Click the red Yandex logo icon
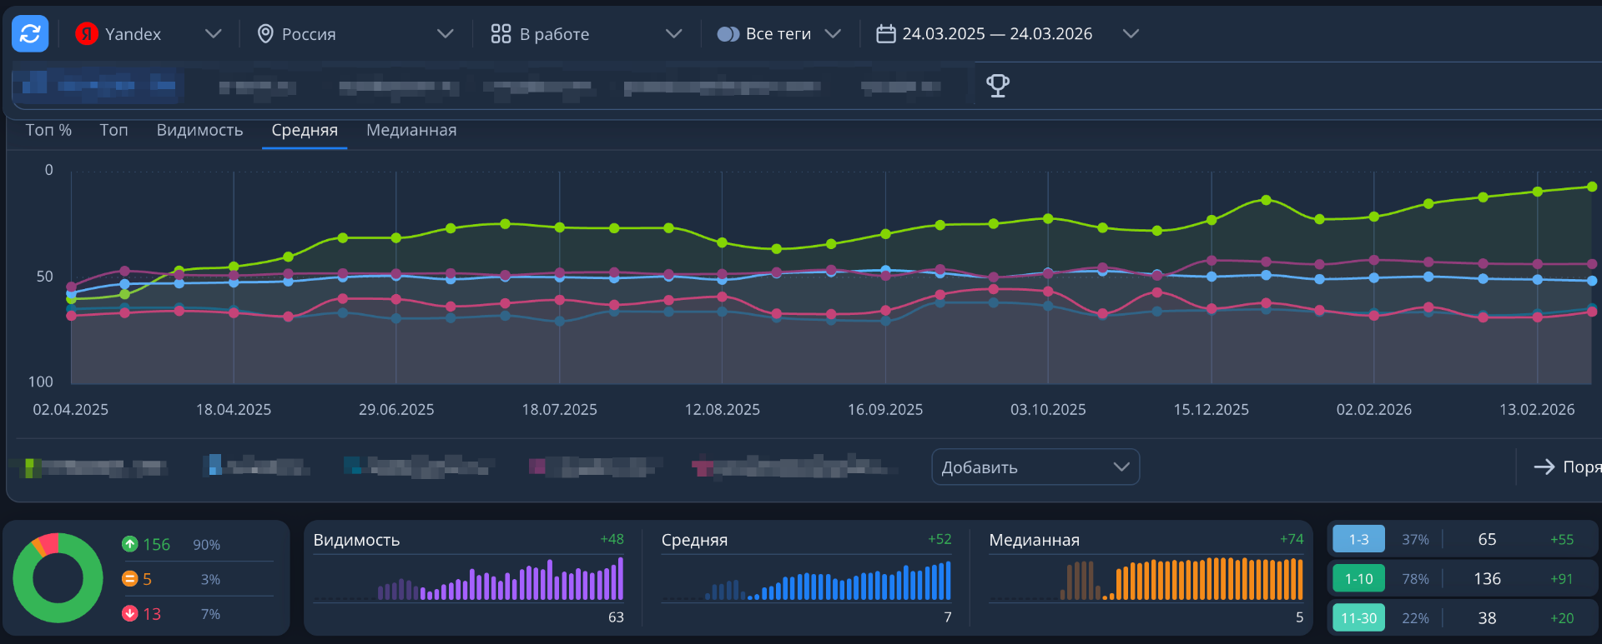 (x=86, y=33)
